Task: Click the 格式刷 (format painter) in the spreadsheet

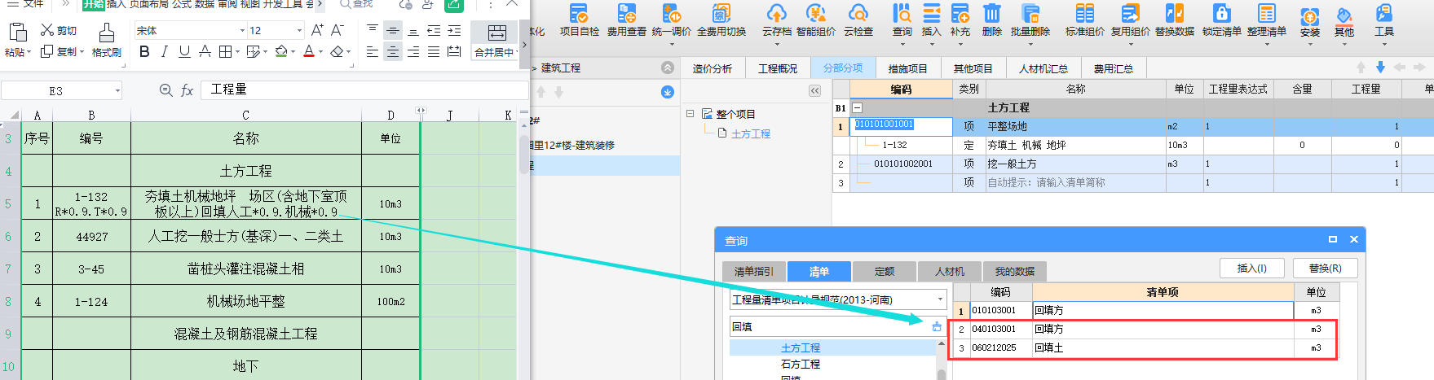Action: 106,39
